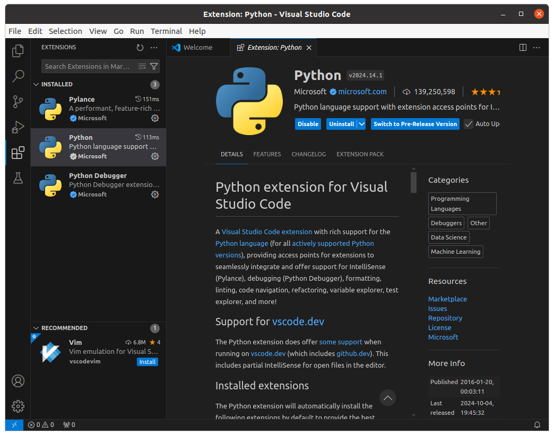Screen dimensions: 554x436
Task: Open the notifications bell
Action: tap(537, 425)
